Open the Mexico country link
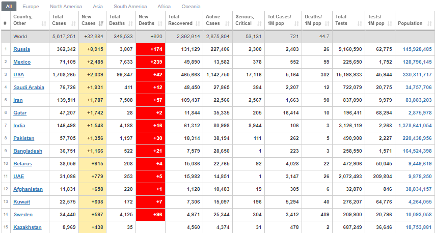 click(x=22, y=62)
